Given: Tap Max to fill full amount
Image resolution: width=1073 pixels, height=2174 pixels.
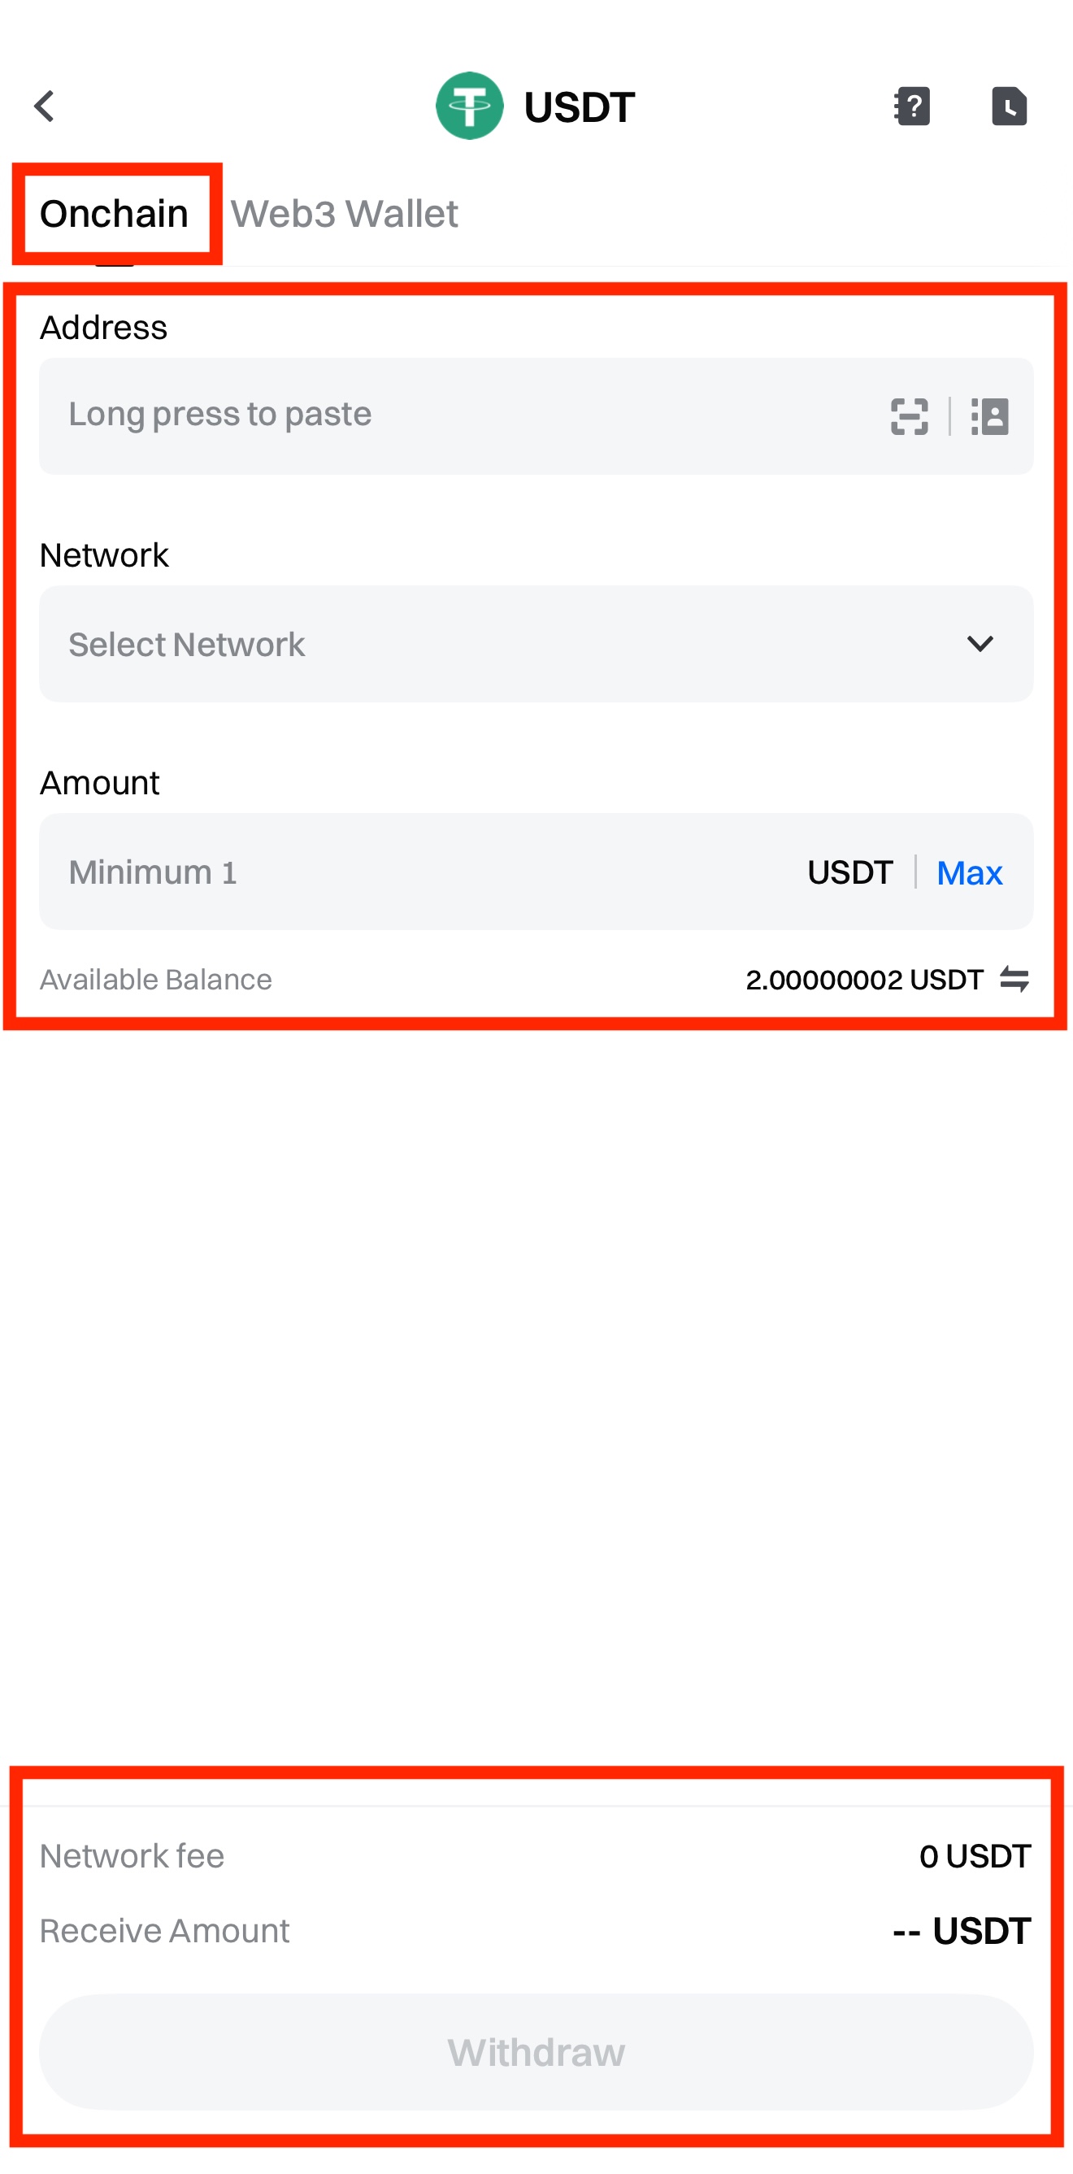Looking at the screenshot, I should click(969, 872).
